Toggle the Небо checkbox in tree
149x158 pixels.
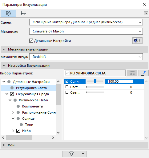tap(18, 131)
